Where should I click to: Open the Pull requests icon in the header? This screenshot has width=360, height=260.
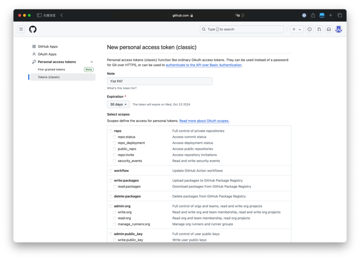pos(319,29)
